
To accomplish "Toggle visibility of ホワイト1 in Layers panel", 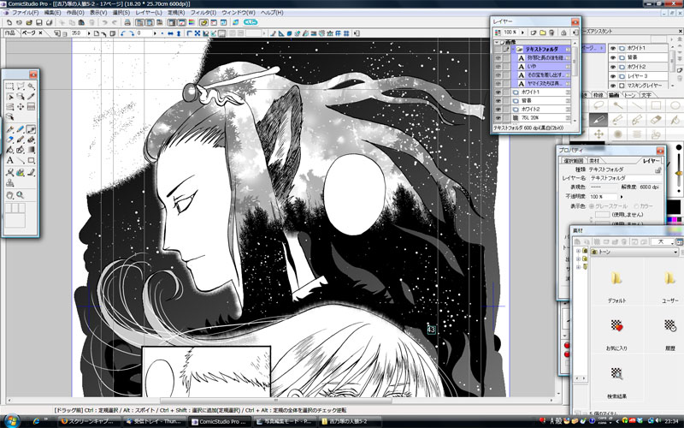I will [x=498, y=92].
